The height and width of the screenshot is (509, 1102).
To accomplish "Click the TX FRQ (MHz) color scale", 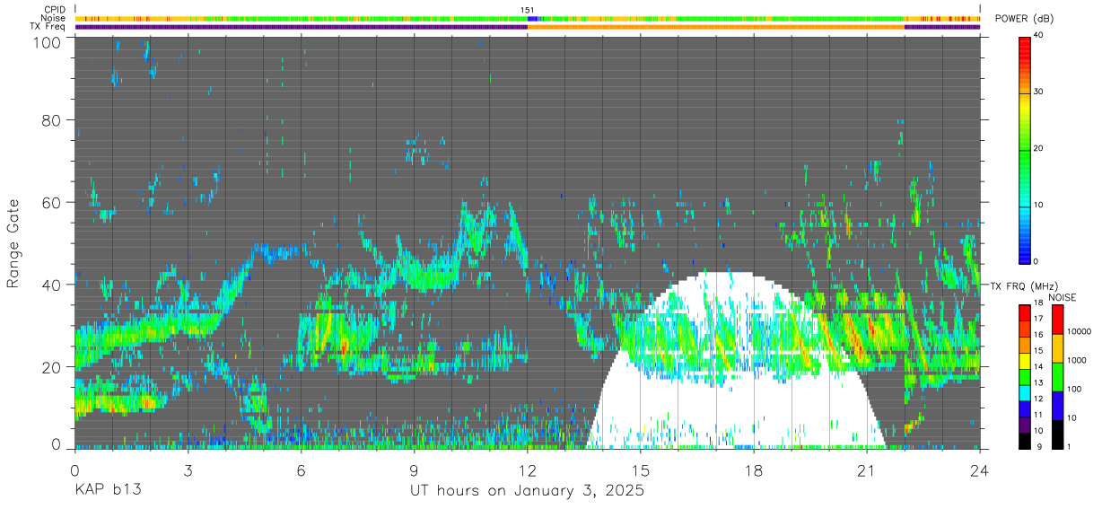I will coord(1025,377).
